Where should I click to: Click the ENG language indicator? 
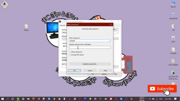[161, 99]
